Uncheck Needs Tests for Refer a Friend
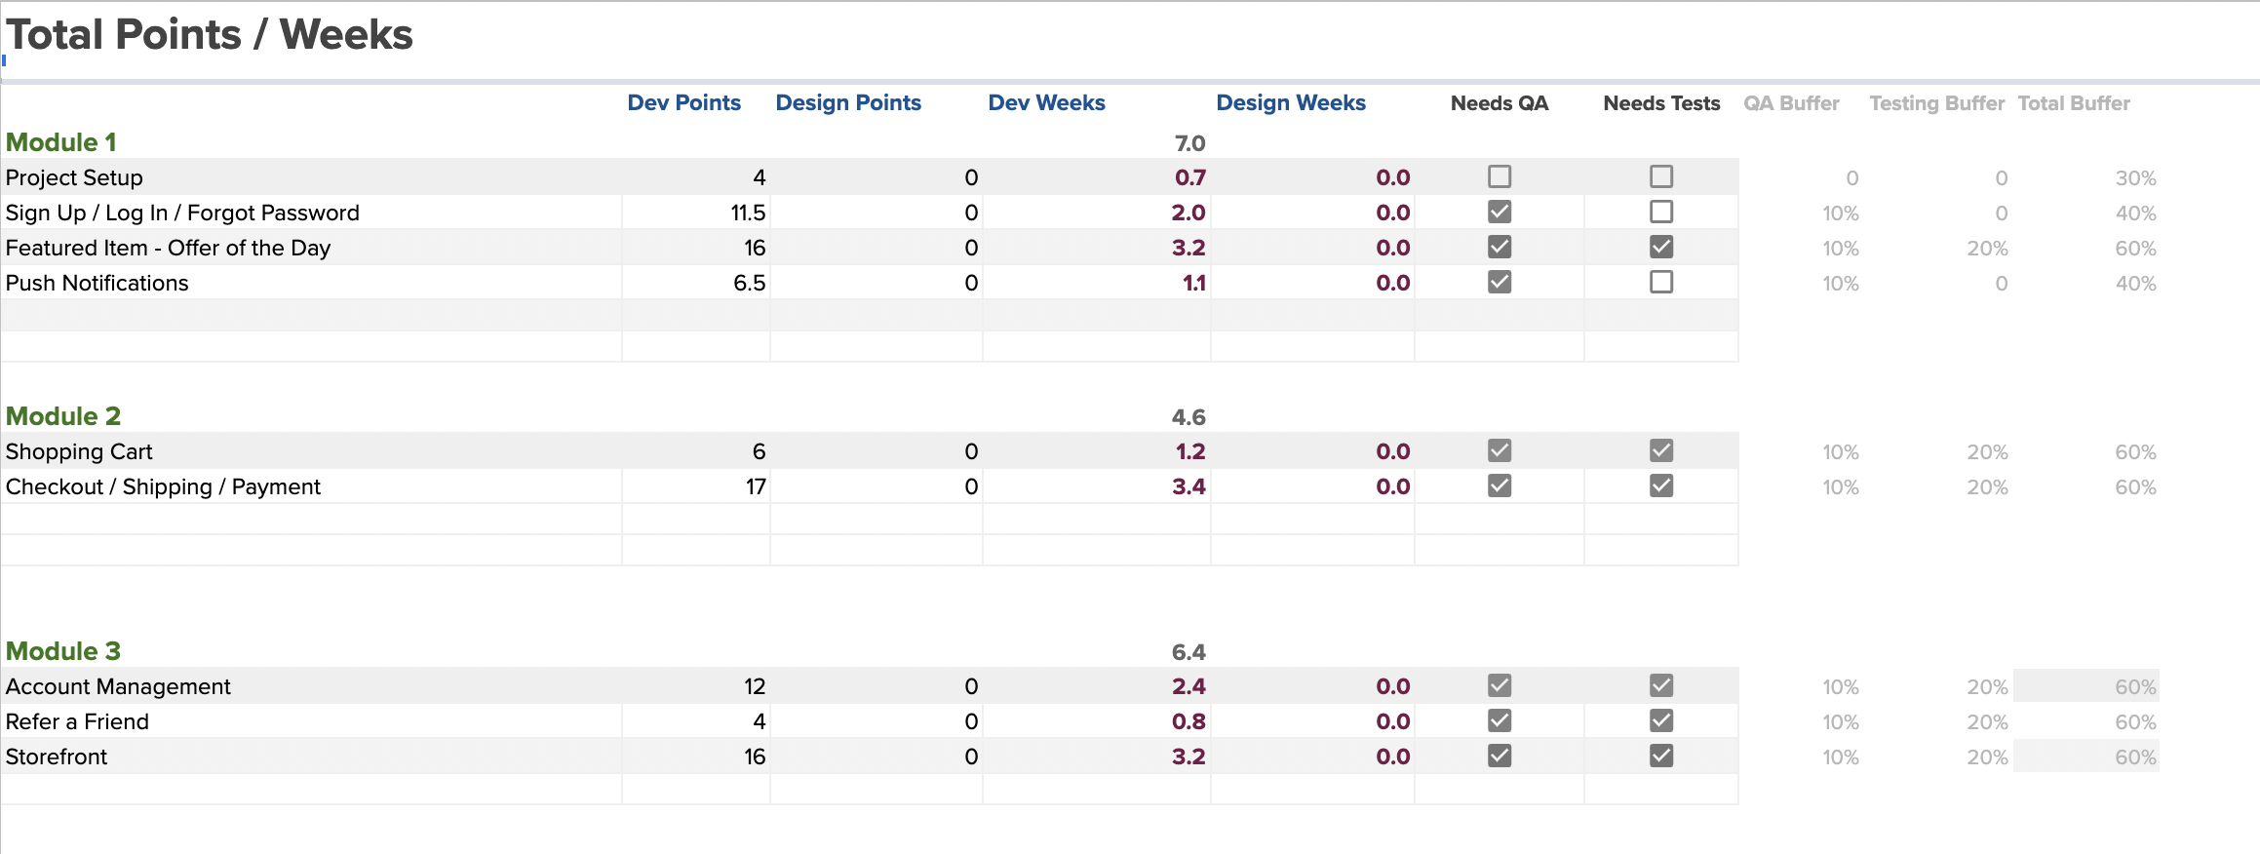The width and height of the screenshot is (2260, 854). 1661,720
